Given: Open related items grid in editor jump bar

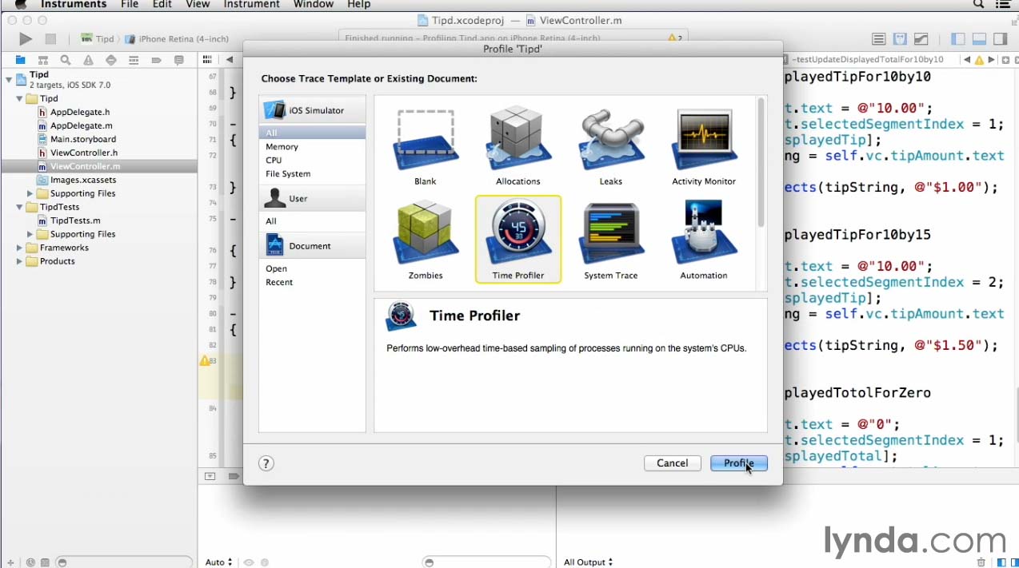Looking at the screenshot, I should (207, 60).
